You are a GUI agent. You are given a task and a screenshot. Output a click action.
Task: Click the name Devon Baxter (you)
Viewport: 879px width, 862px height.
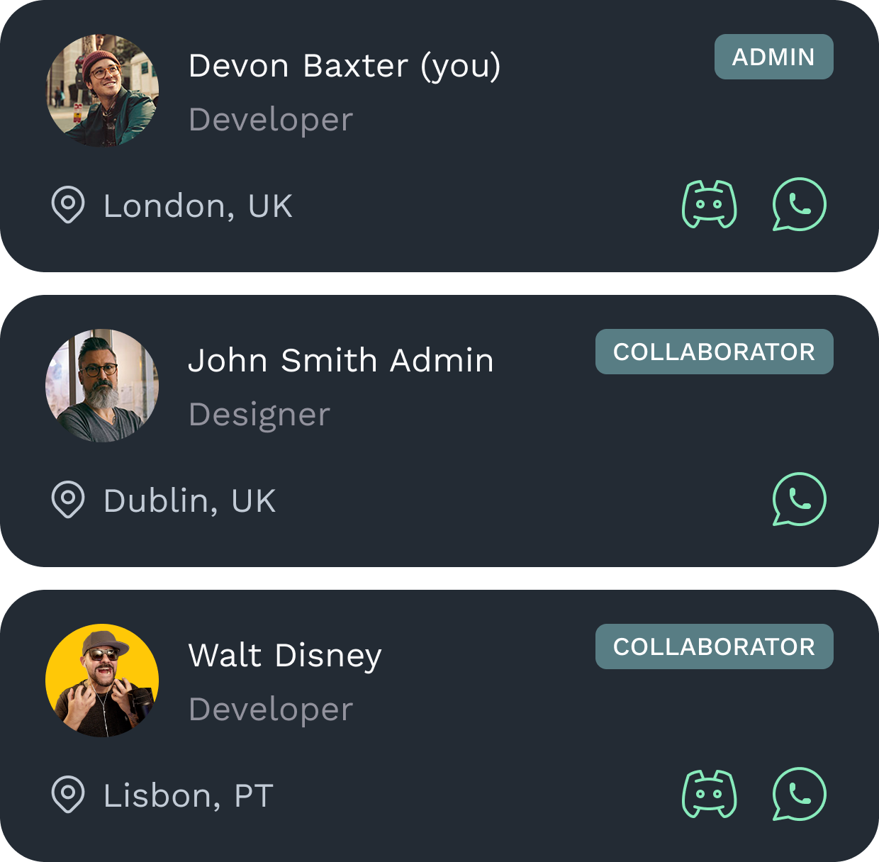345,66
